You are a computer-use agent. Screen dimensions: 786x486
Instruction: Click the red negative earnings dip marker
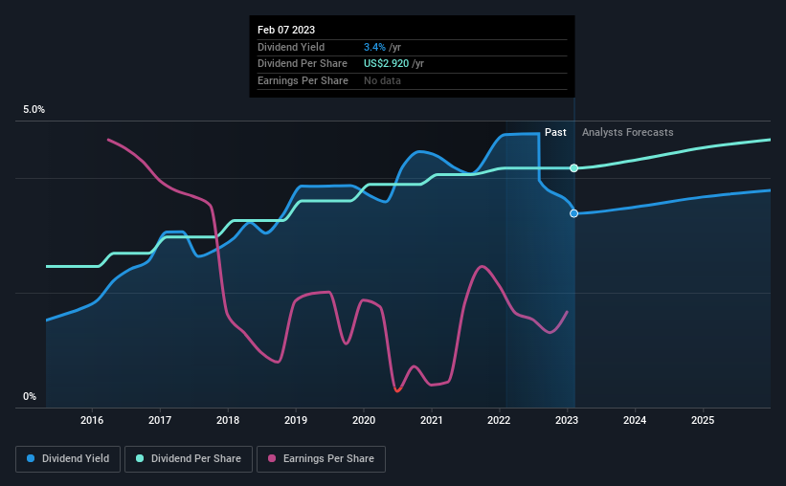(x=397, y=389)
